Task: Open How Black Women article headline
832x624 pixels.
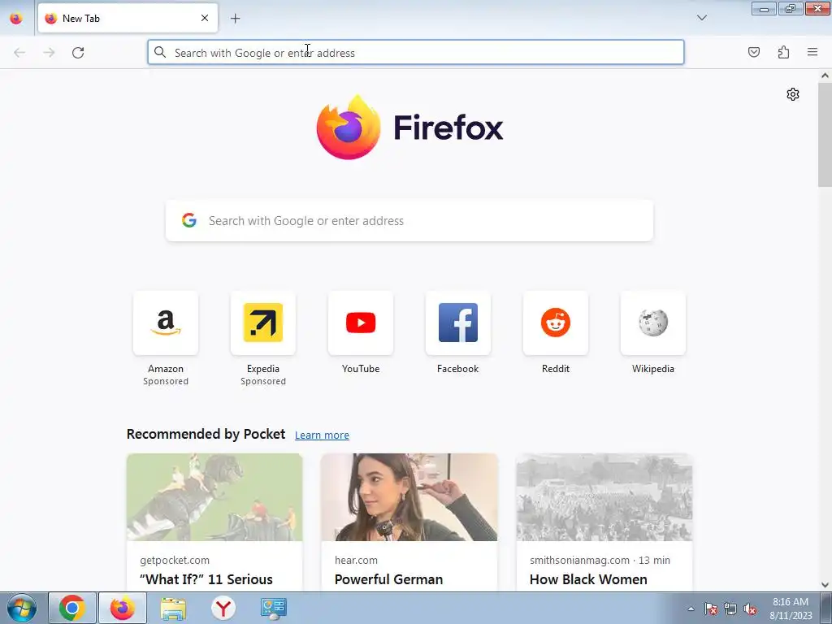Action: click(x=588, y=579)
